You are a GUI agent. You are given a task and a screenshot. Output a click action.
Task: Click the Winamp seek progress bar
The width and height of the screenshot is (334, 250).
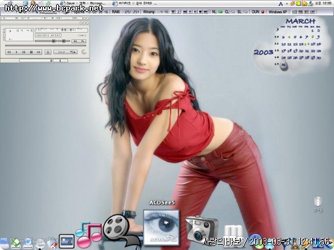click(45, 45)
